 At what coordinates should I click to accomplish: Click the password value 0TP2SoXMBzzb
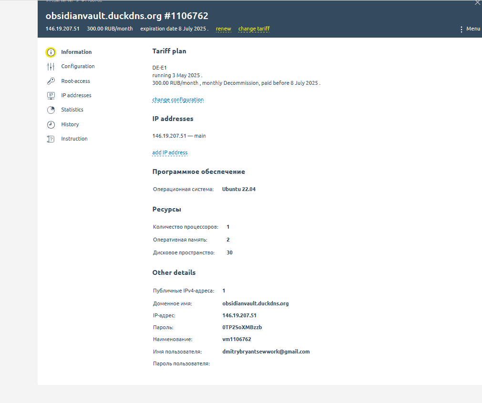coord(242,328)
